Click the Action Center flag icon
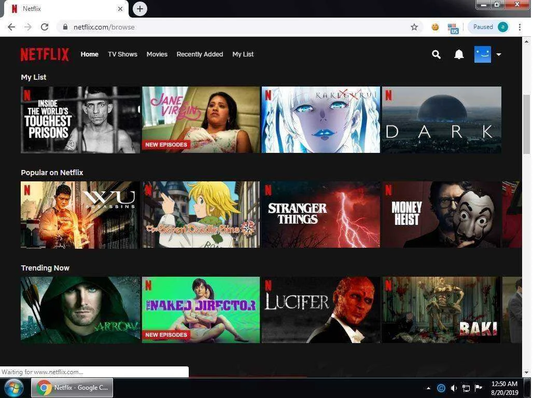The height and width of the screenshot is (398, 533). pyautogui.click(x=479, y=388)
